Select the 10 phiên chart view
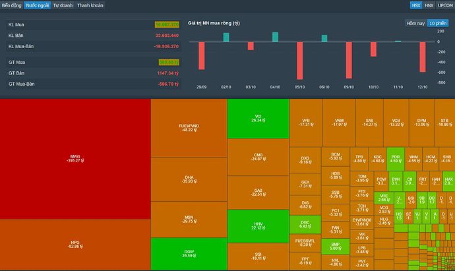Screen dimensions: 455x271 coord(438,23)
